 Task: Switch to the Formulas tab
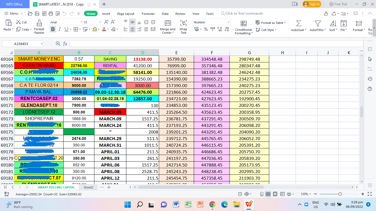(148, 14)
